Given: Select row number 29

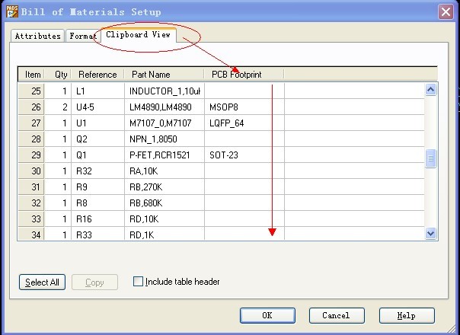Looking at the screenshot, I should point(31,155).
